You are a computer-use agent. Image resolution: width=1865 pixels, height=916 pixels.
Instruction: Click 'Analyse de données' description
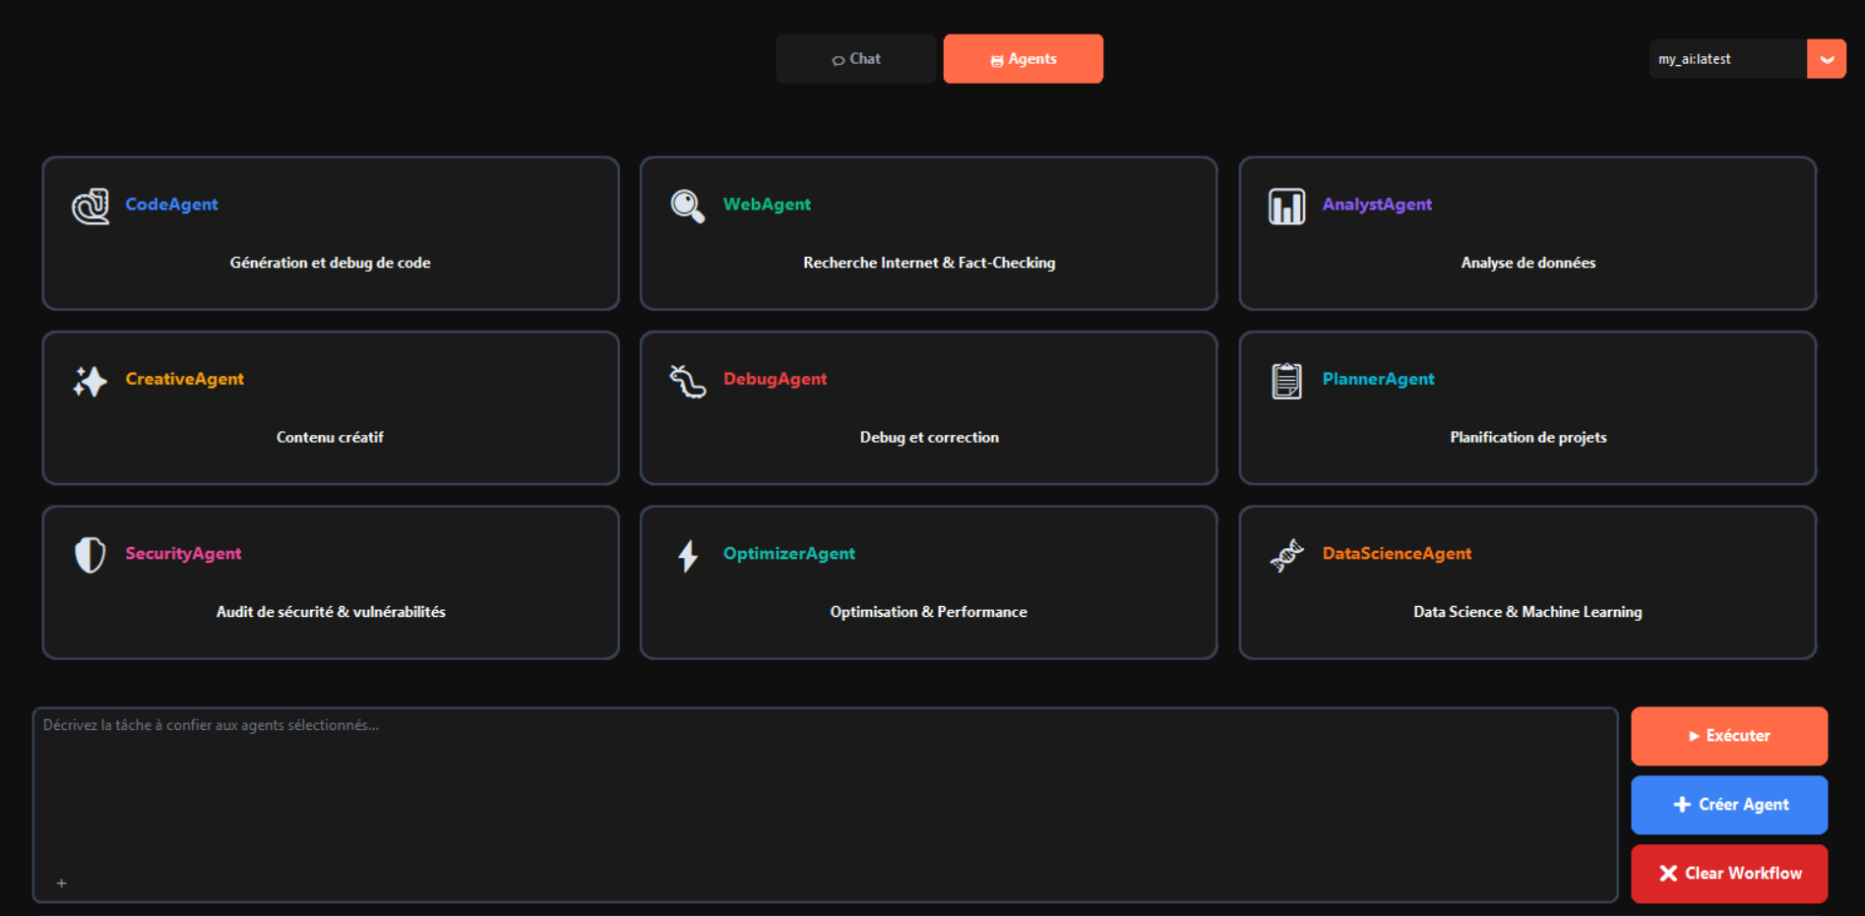pos(1527,263)
